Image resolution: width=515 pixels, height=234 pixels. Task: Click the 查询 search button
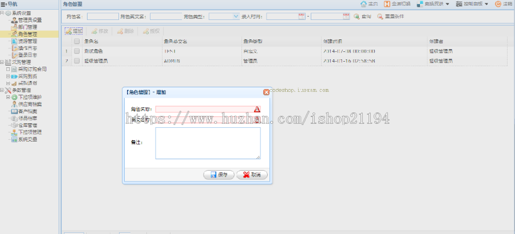click(x=362, y=17)
